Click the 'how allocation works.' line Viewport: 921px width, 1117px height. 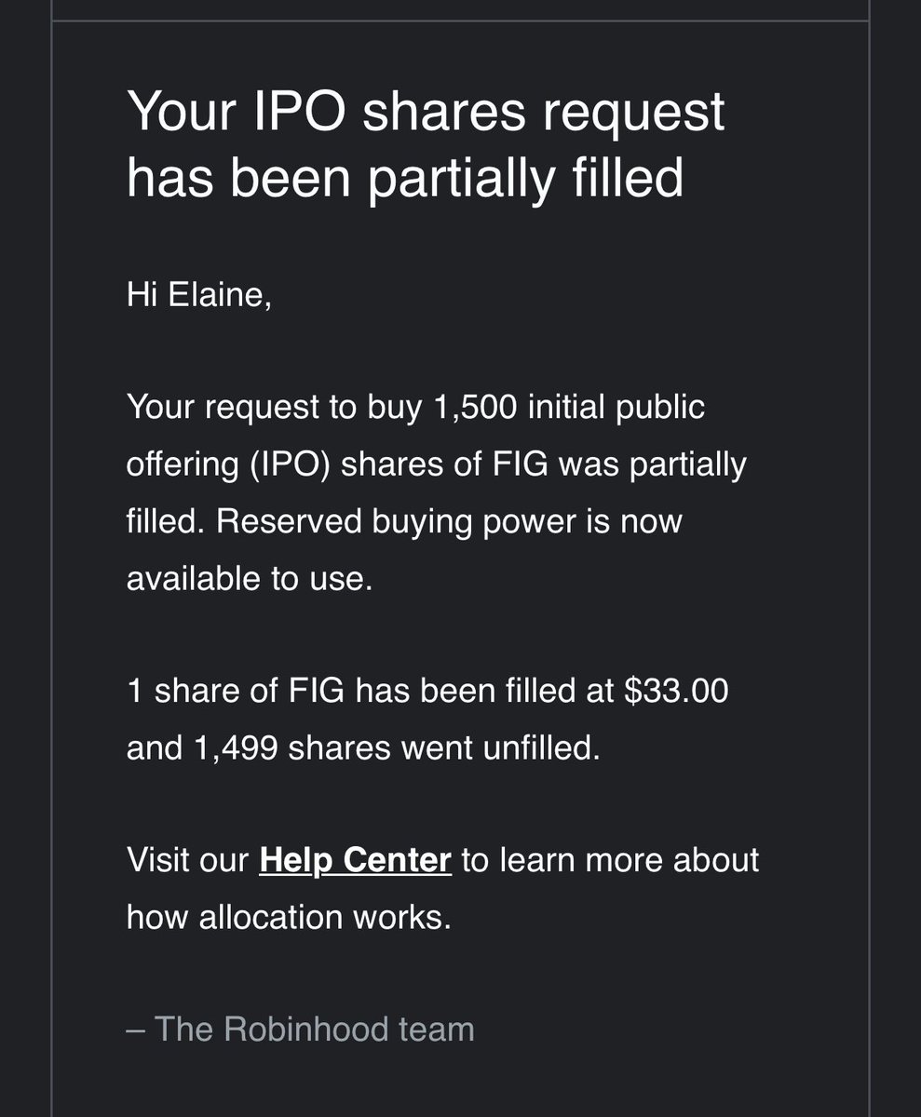tap(289, 917)
